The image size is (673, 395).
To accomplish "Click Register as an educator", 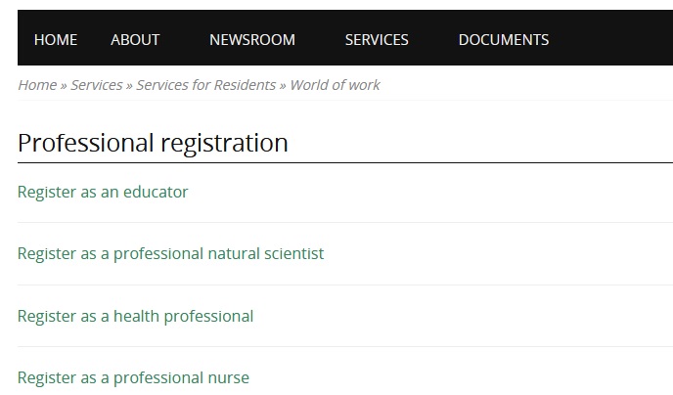I will click(x=103, y=192).
